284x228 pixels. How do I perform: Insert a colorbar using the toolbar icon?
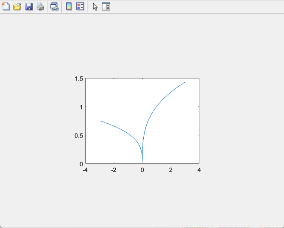point(69,6)
